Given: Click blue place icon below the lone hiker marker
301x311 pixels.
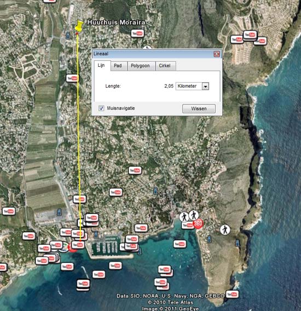Looking at the screenshot, I should 238,243.
